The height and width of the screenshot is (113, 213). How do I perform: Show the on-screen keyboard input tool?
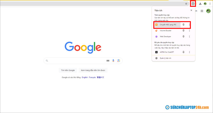(x=108, y=61)
